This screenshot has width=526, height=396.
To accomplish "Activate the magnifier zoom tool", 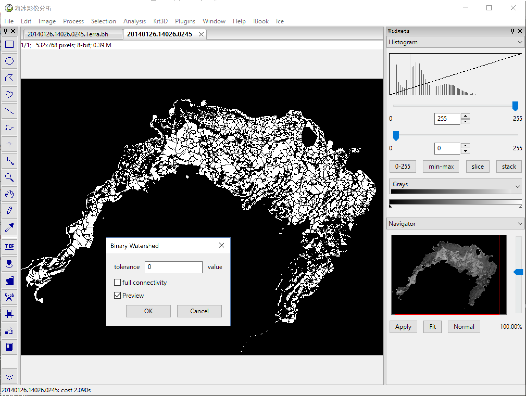I will (x=9, y=177).
